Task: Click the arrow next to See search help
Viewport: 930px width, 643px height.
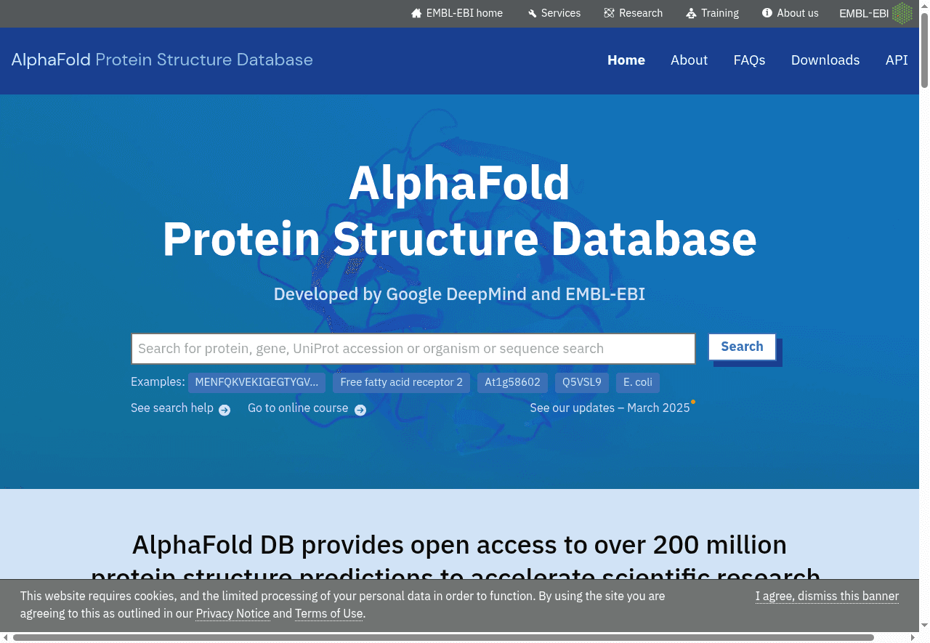Action: tap(225, 410)
